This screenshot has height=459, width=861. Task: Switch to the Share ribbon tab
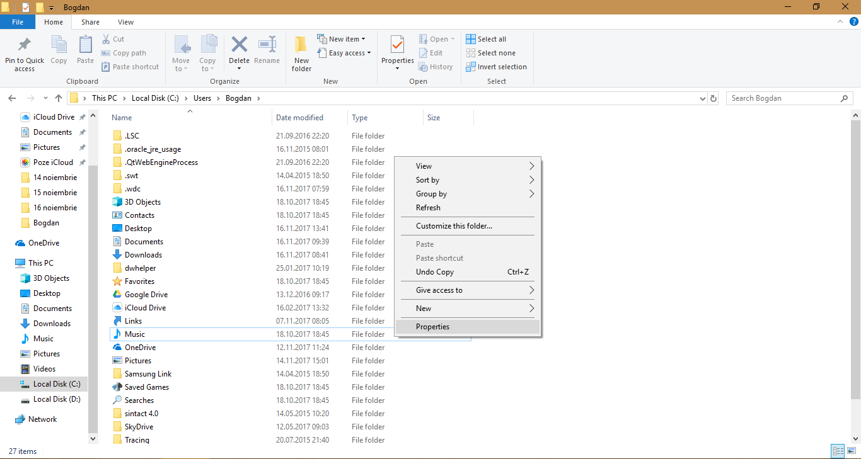[x=90, y=22]
